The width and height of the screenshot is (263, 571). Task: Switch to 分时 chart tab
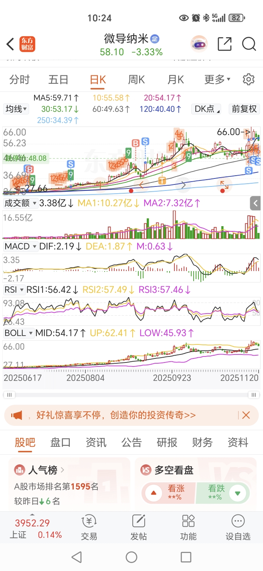pyautogui.click(x=20, y=79)
